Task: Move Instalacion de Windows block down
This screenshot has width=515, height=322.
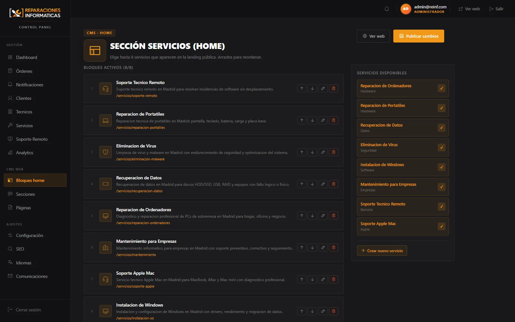Action: click(x=312, y=311)
